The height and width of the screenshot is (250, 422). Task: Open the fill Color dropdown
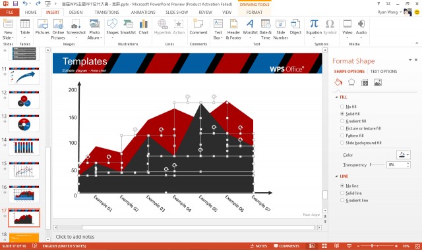pyautogui.click(x=403, y=155)
